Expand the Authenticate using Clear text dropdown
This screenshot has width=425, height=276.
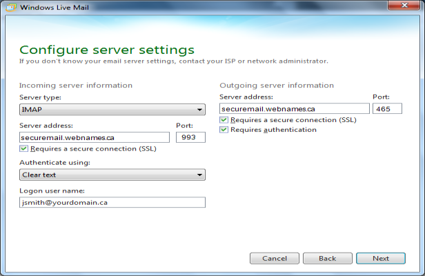tap(112, 175)
